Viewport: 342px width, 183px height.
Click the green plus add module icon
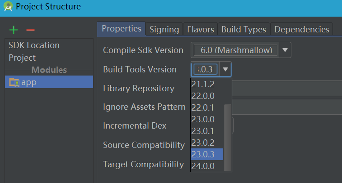coord(14,30)
